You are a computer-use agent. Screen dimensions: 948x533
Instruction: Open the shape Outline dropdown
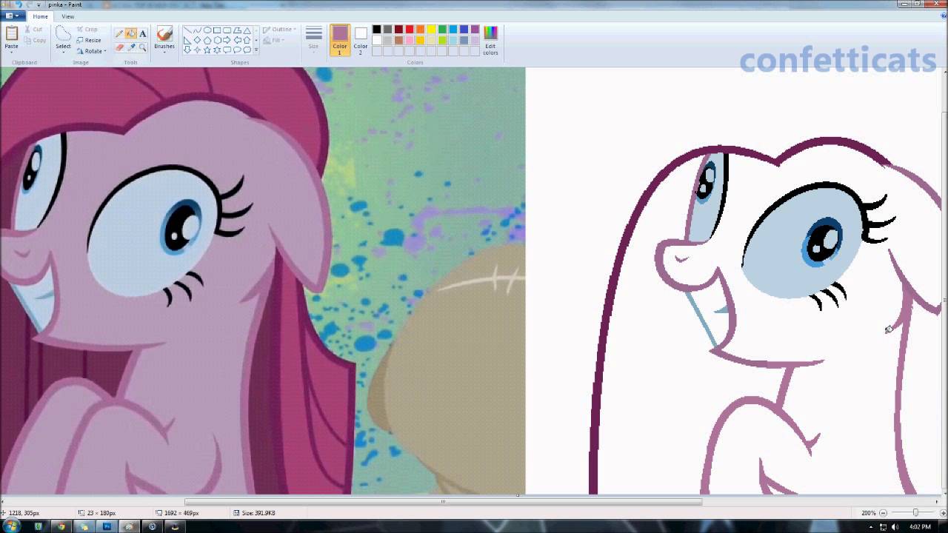[x=279, y=30]
